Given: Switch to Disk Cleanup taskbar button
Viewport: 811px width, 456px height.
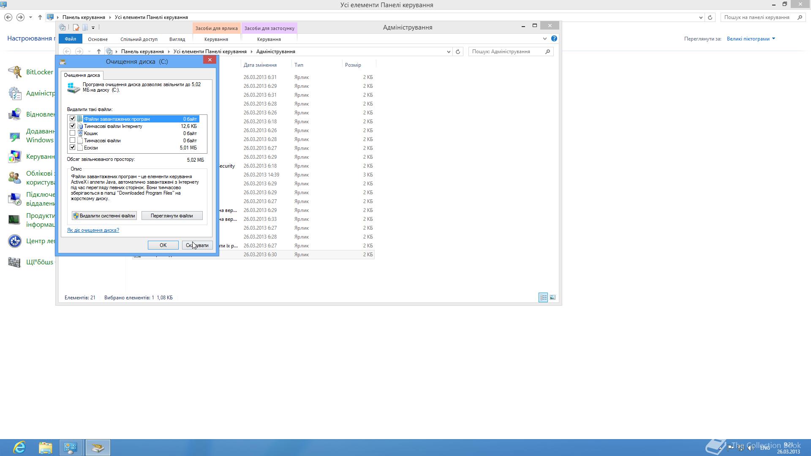Looking at the screenshot, I should click(98, 448).
